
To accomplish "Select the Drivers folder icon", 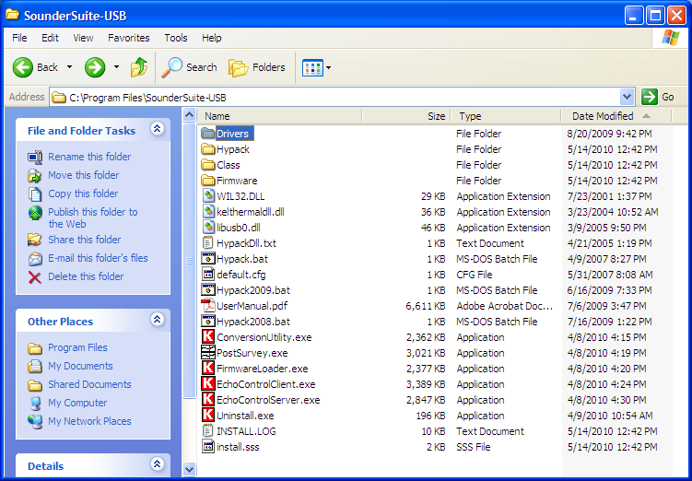I will click(208, 134).
